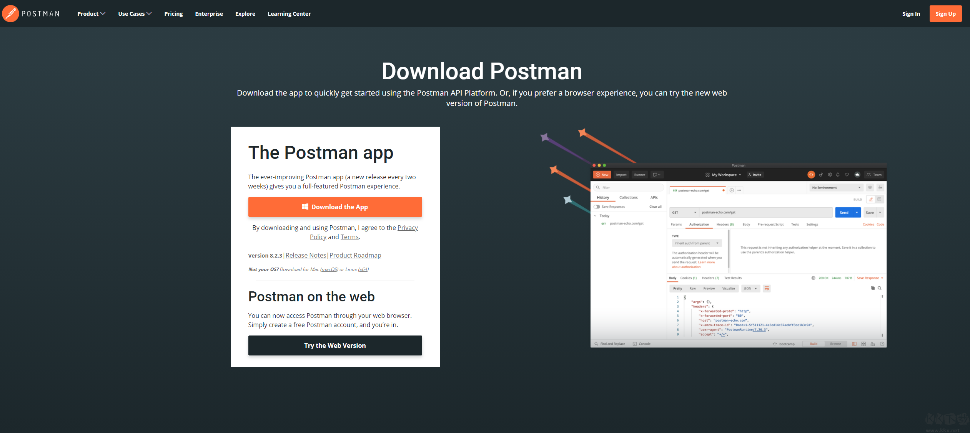Click the Download the App button
Screen dimensions: 970x433
click(334, 207)
